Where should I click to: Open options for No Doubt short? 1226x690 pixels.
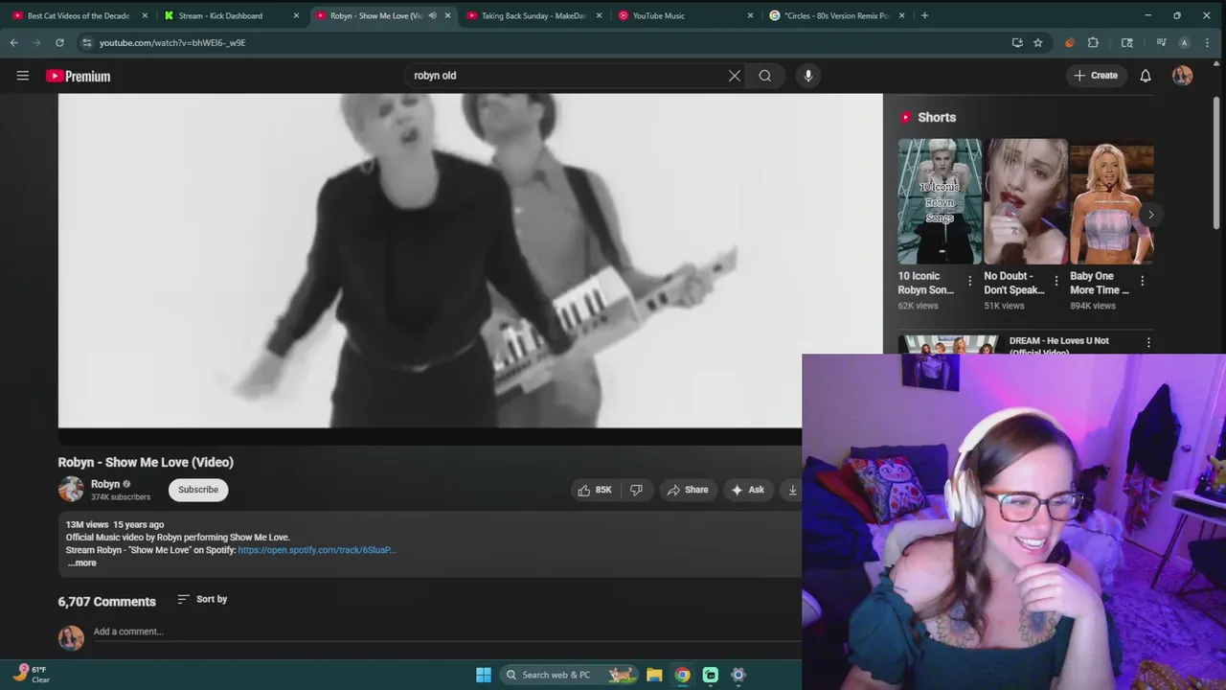click(1056, 281)
